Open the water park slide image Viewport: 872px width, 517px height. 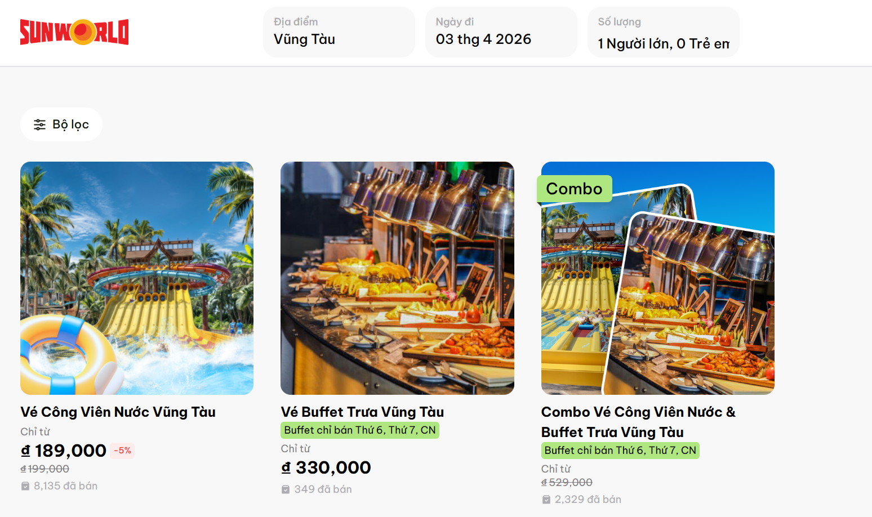click(x=137, y=278)
